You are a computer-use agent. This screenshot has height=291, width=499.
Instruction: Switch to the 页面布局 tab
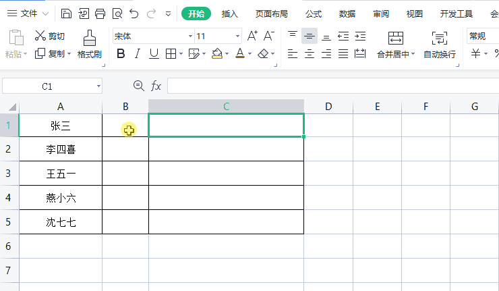click(x=272, y=14)
